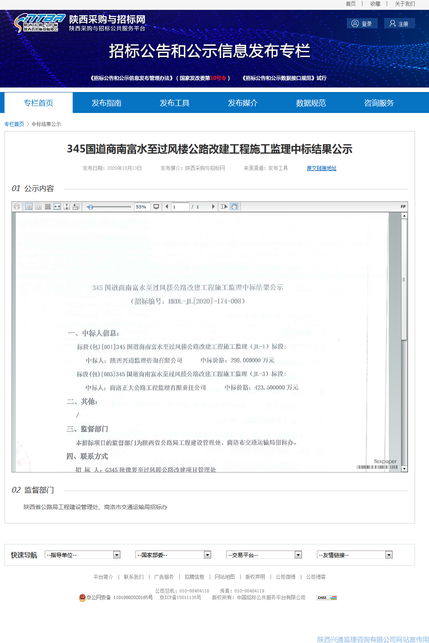Click the 首页 link at top
Viewport: 429px width, 643px height.
point(351,4)
